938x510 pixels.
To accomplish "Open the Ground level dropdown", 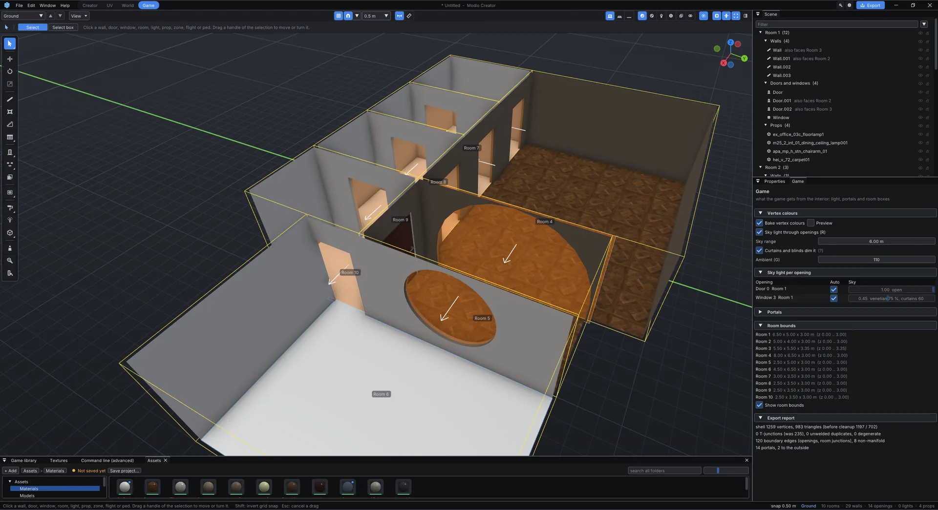I will point(23,16).
